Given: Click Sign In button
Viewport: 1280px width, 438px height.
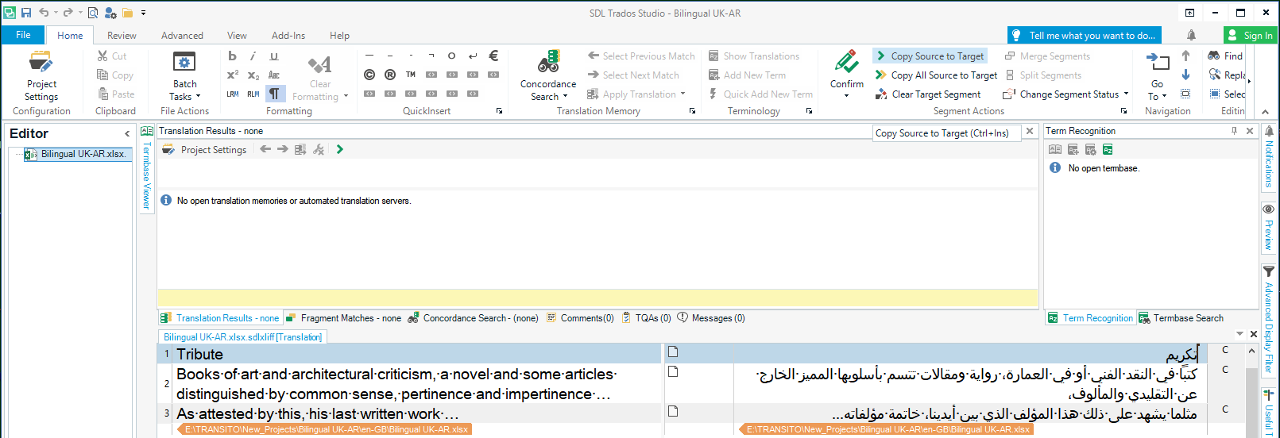Looking at the screenshot, I should coord(1251,35).
